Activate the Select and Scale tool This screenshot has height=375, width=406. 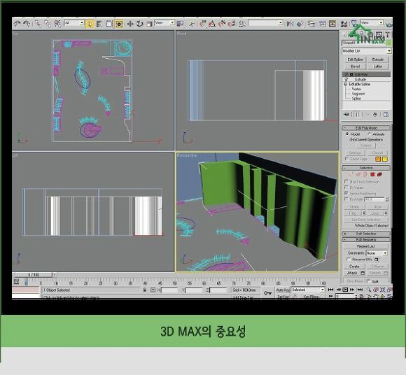click(x=149, y=24)
